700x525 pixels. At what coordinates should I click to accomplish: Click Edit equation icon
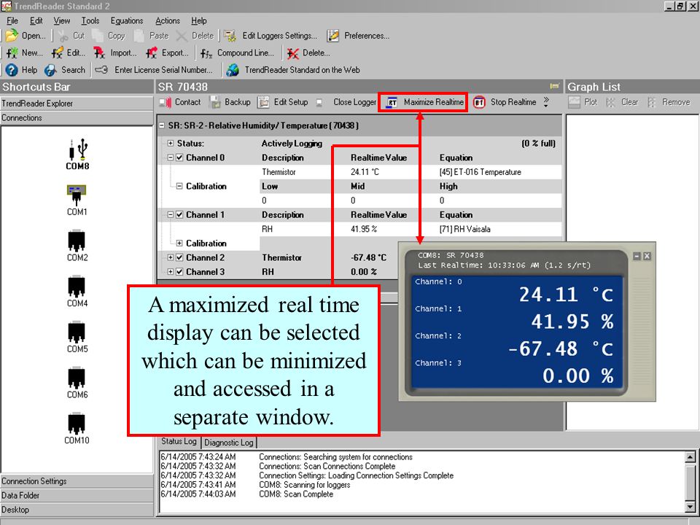[x=57, y=53]
